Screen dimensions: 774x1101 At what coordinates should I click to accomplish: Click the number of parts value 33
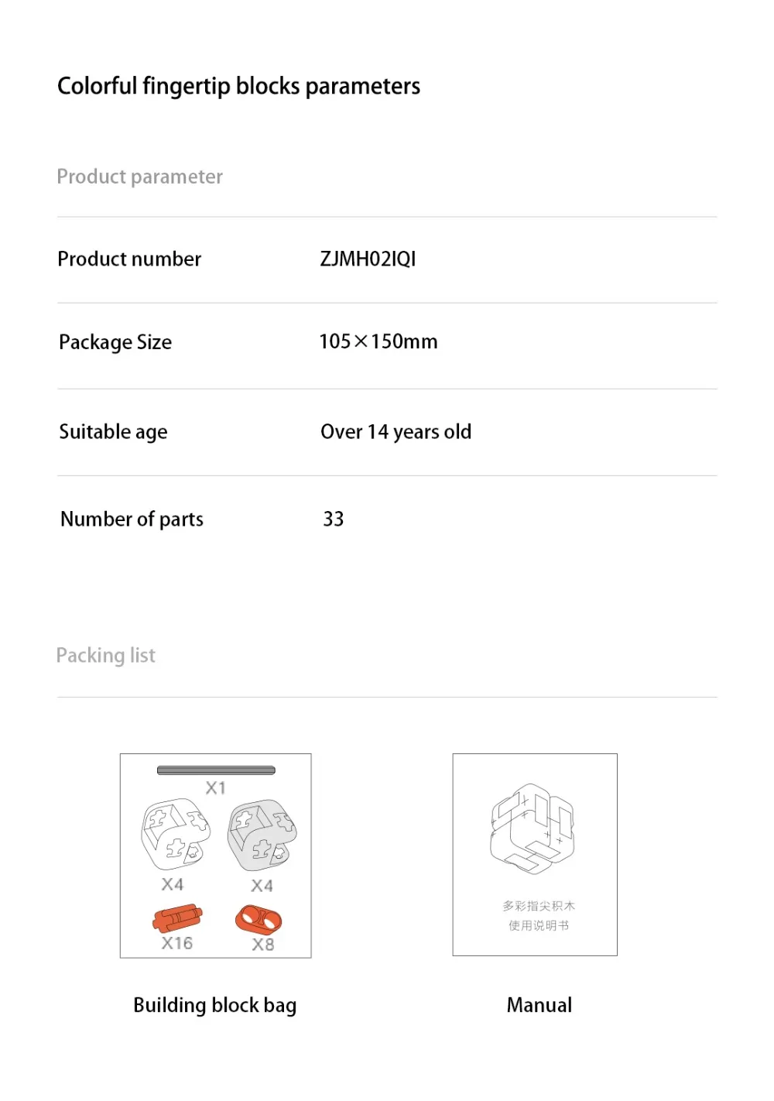pos(334,519)
